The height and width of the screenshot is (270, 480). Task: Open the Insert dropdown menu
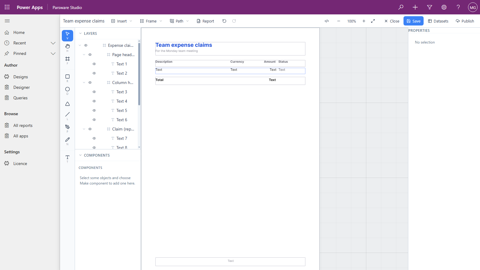(122, 21)
